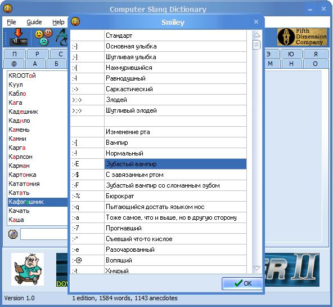The height and width of the screenshot is (307, 333).
Task: Confirm the Smiley dialog with OK
Action: [242, 283]
